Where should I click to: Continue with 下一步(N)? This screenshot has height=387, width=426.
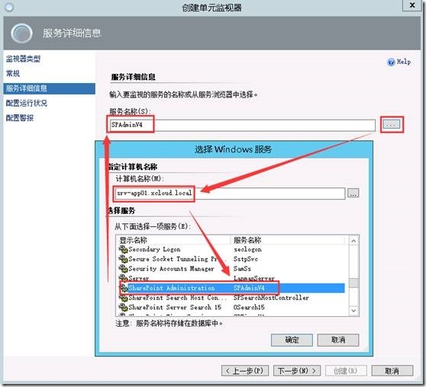pos(297,370)
